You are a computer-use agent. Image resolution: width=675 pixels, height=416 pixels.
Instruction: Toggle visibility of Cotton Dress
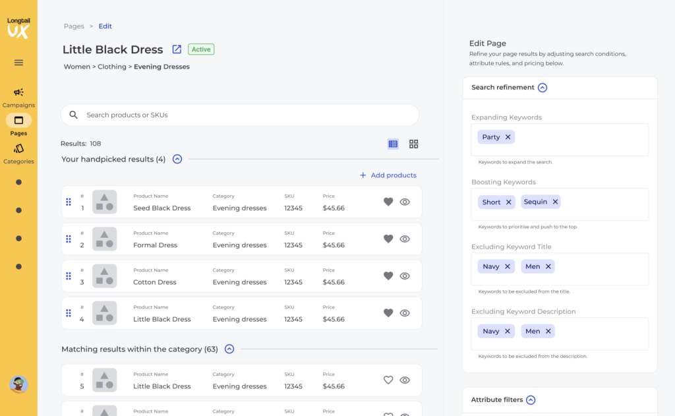(405, 276)
